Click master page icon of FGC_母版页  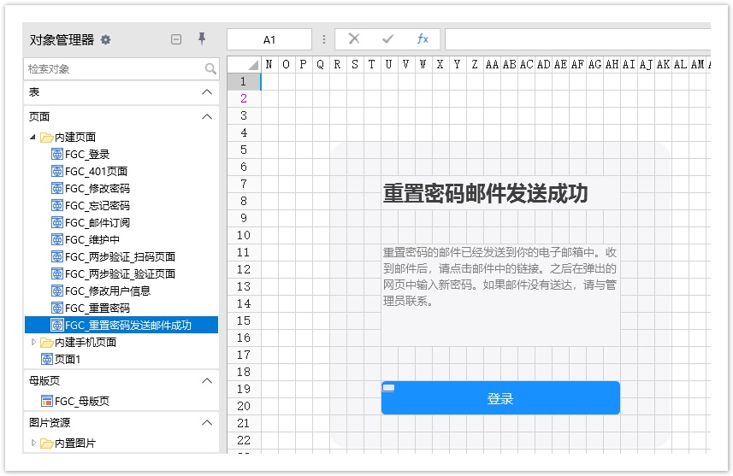47,401
